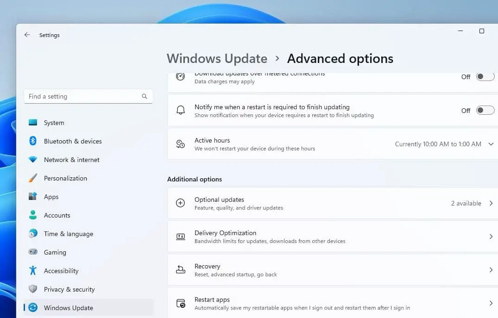Click the "Additional options" heading
498x318 pixels.
click(x=195, y=179)
